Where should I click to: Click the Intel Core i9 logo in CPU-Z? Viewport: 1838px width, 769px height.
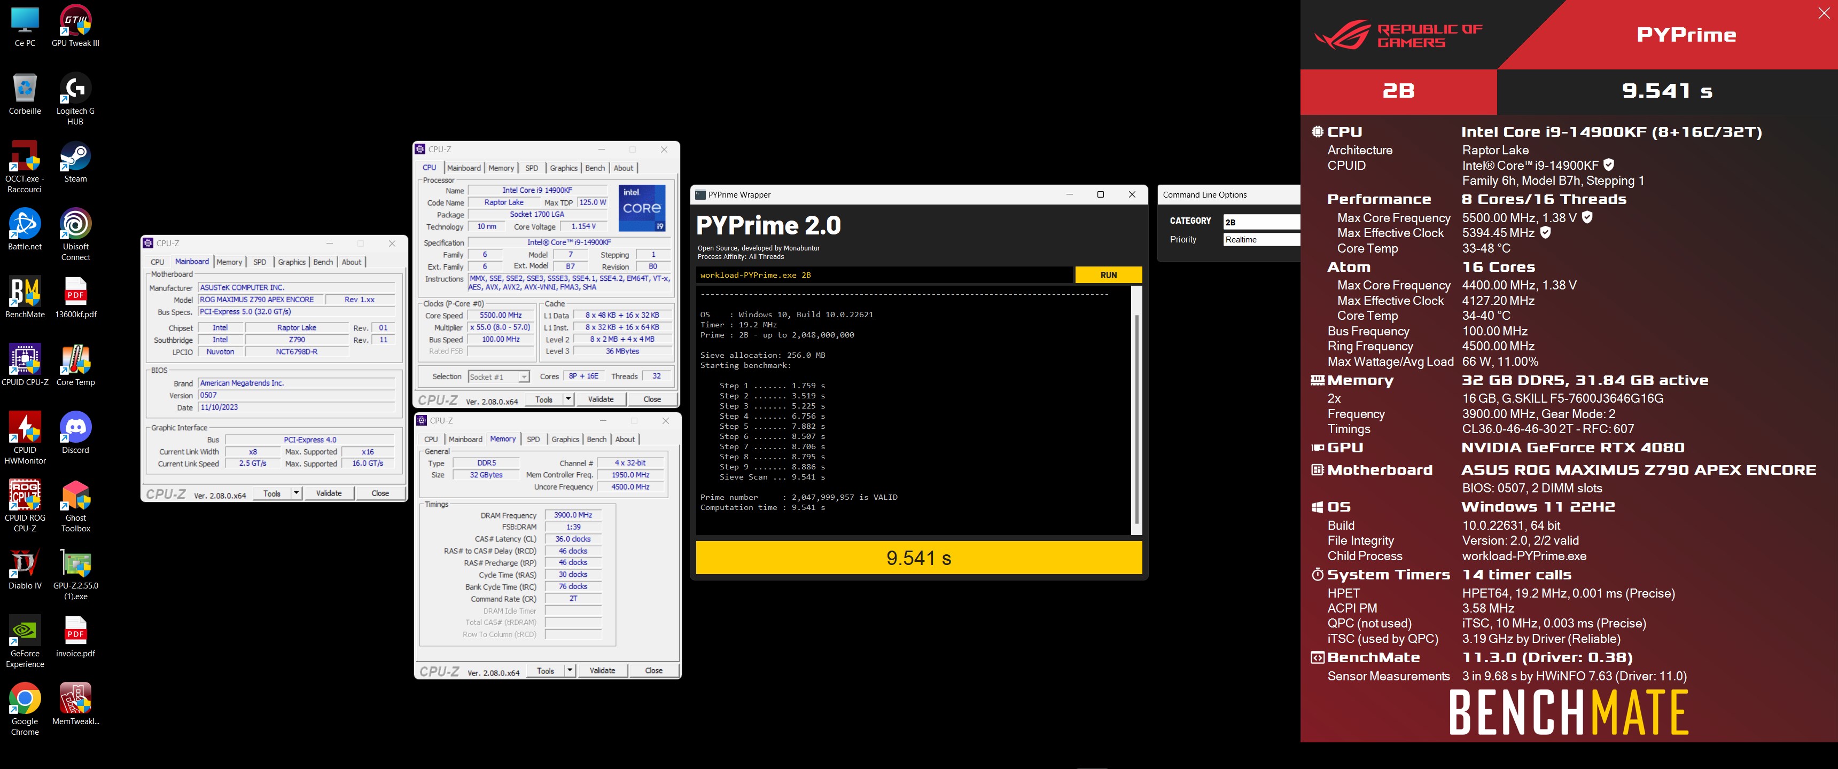(642, 208)
